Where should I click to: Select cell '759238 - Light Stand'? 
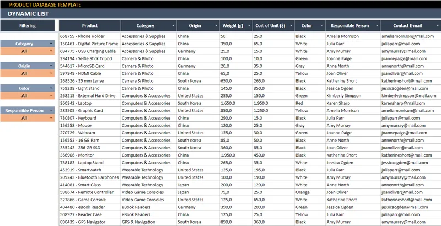90,88
